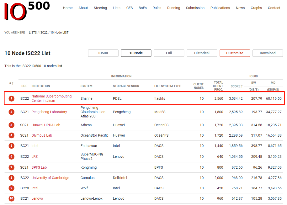Click MD (KIOP/S) column header

pos(273,86)
